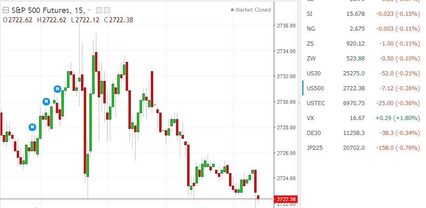Screen dimensions: 426x208
Task: Select the VX symbol in the watchlist
Action: (x=310, y=118)
